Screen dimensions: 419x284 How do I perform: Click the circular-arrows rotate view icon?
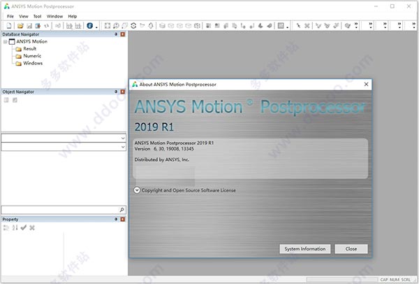(x=133, y=26)
